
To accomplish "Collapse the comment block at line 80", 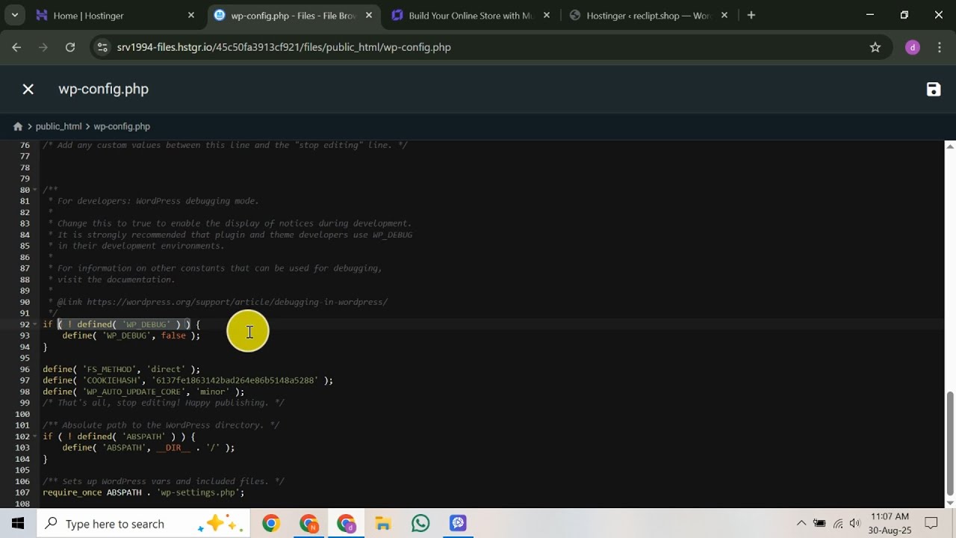I will click(35, 190).
